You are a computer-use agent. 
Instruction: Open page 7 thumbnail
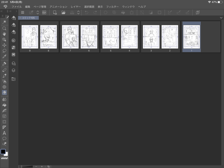pos(70,37)
